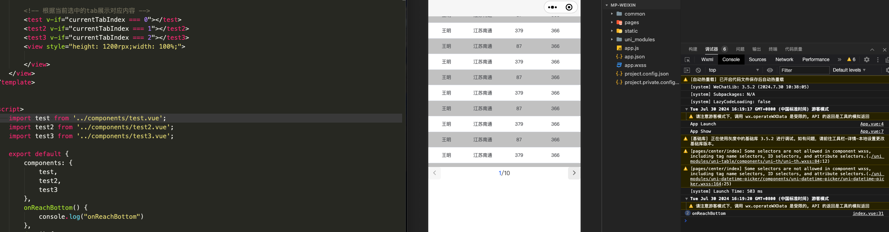This screenshot has width=889, height=232.
Task: Follow the index.vue:31 source link
Action: coord(868,213)
